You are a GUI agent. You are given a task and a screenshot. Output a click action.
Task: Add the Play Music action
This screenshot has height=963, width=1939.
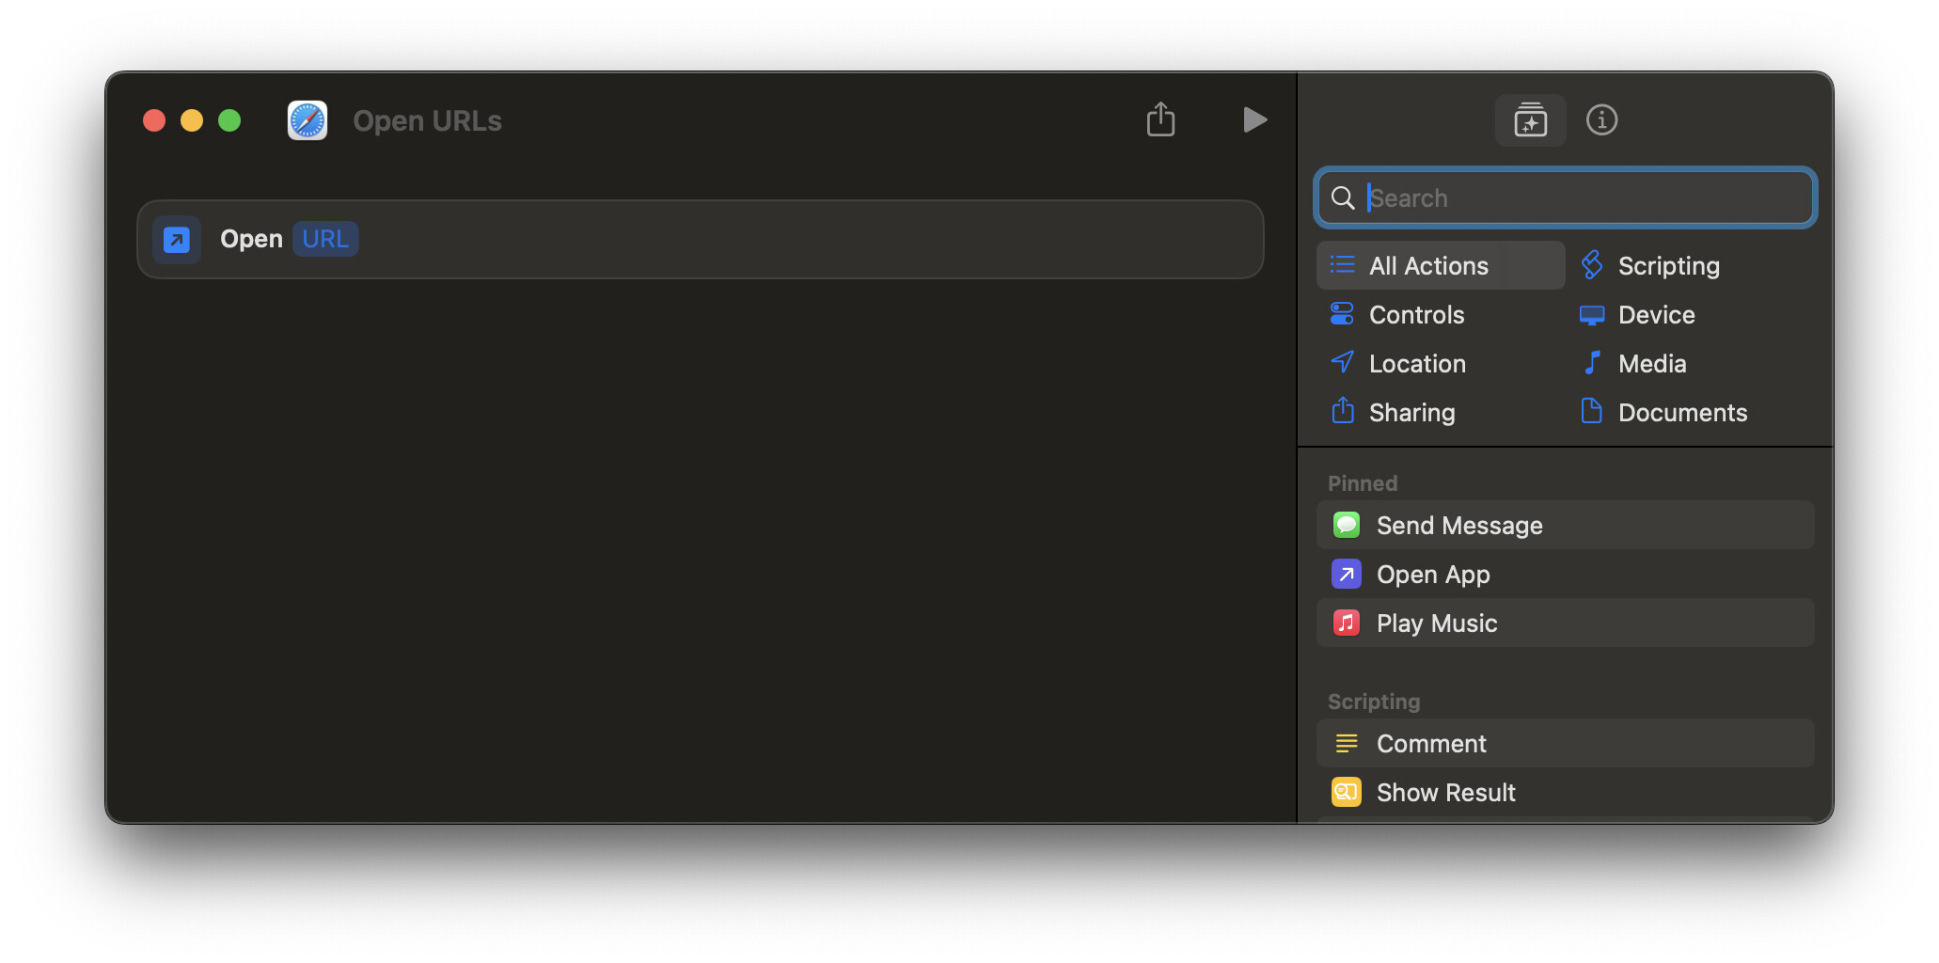(x=1566, y=624)
